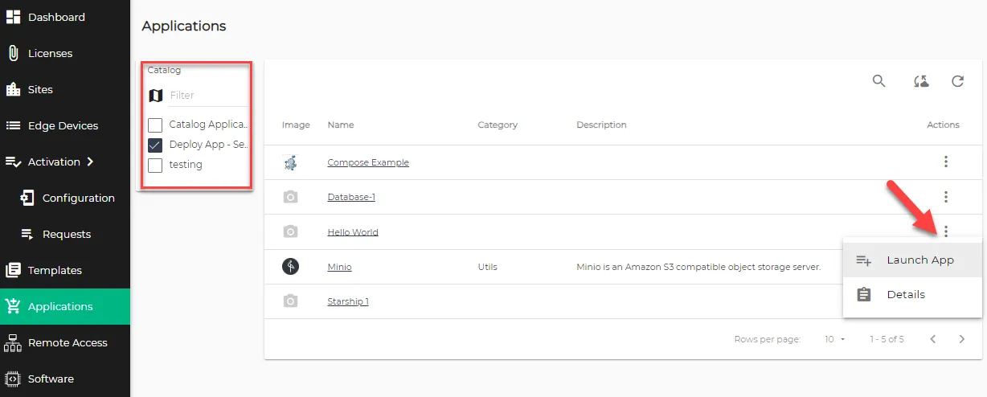Open the Compose Example link
987x397 pixels.
(368, 162)
